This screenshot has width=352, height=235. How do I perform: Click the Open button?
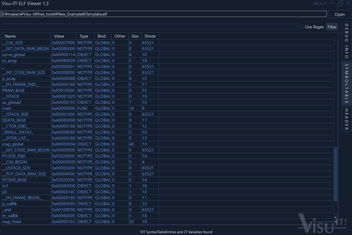(x=339, y=14)
